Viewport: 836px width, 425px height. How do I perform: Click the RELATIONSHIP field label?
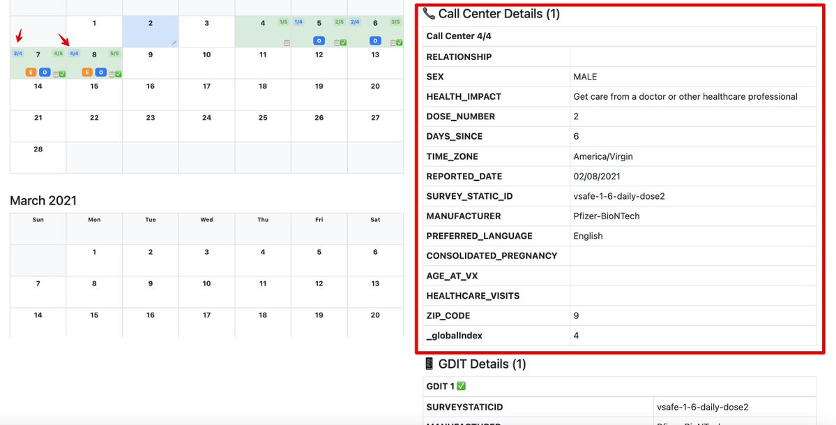(x=459, y=57)
